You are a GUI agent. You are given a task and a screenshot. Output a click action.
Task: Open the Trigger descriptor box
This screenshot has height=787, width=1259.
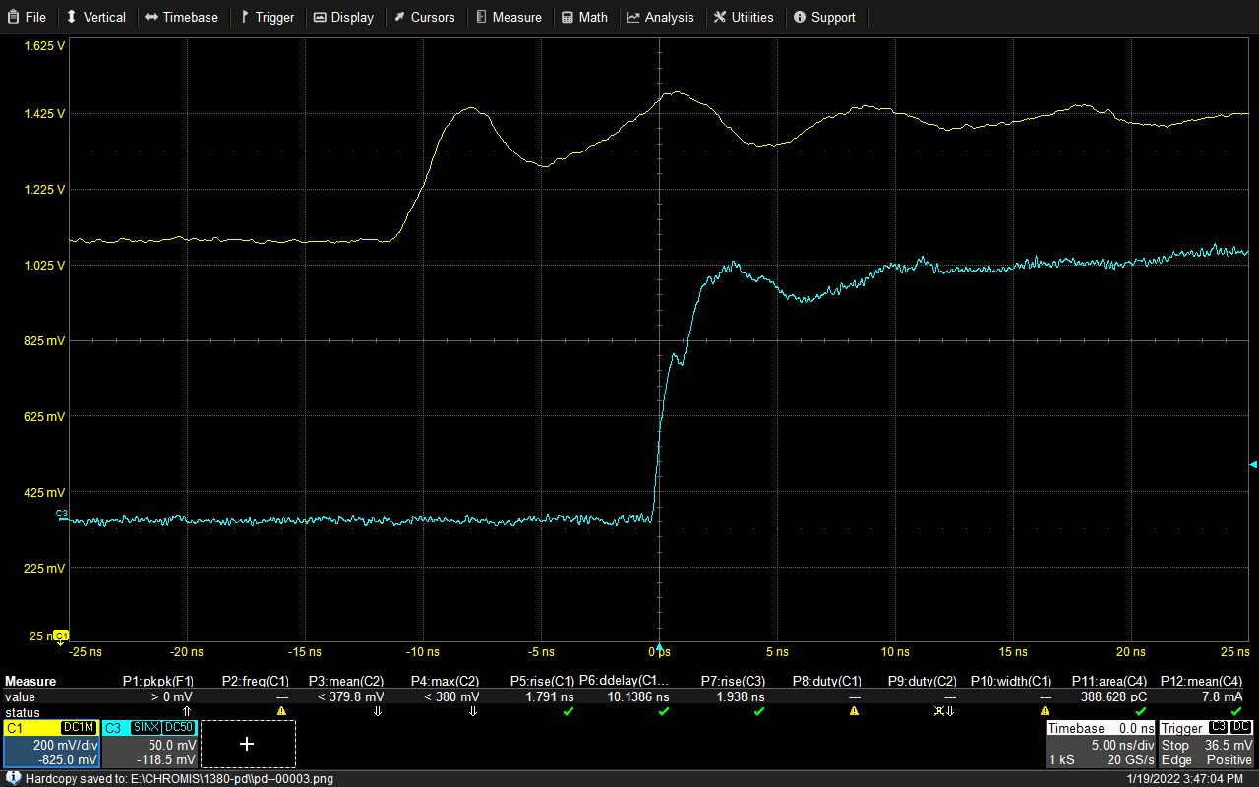tap(1207, 744)
